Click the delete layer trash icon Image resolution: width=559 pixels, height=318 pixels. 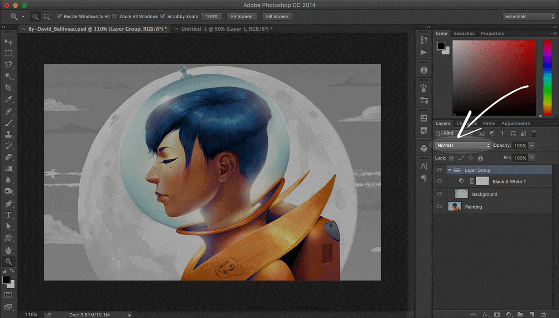tap(544, 315)
